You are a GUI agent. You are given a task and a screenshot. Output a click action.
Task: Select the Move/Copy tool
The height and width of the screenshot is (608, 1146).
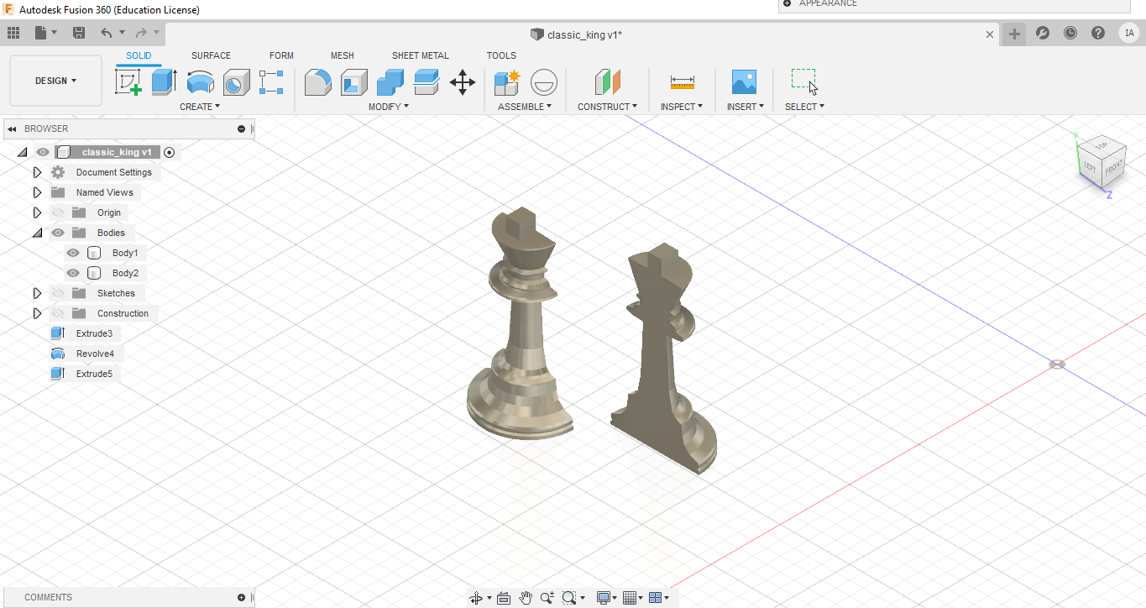tap(463, 81)
